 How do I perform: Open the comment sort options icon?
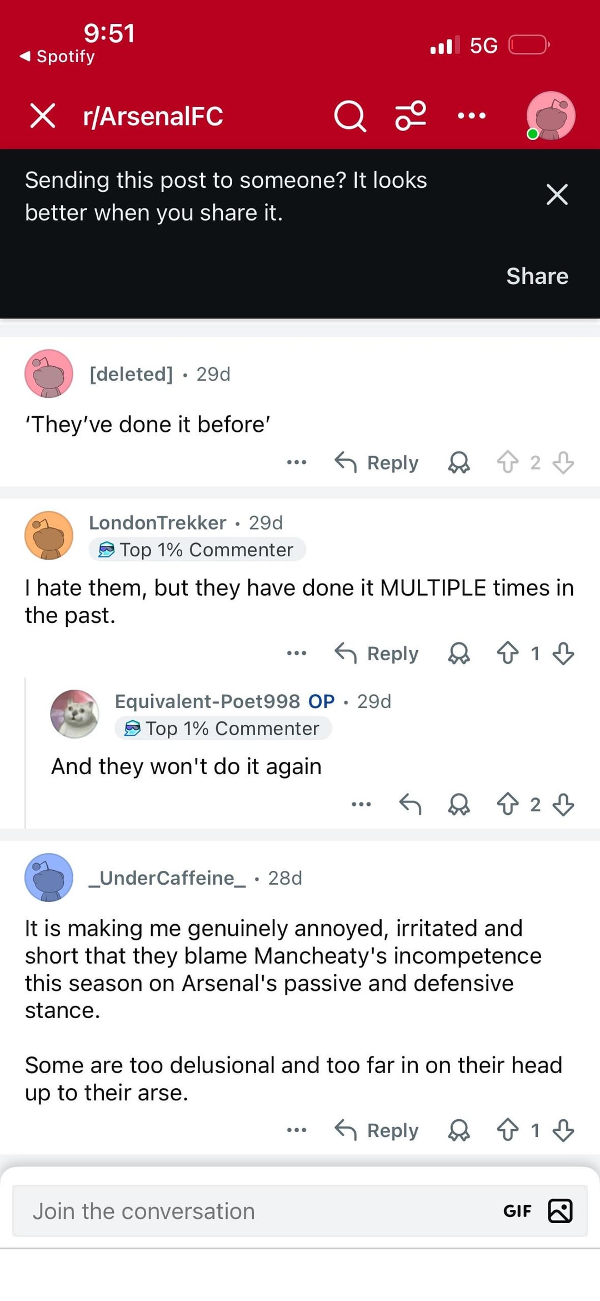[411, 116]
